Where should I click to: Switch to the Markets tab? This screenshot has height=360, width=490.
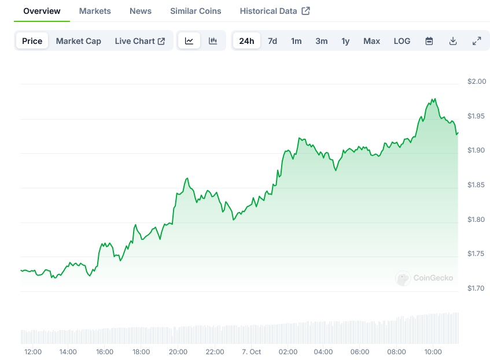pos(95,11)
